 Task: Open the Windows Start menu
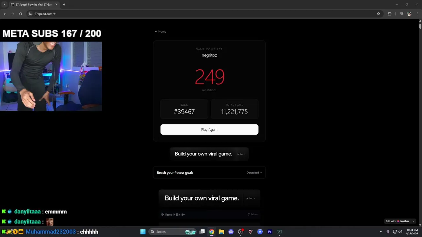[143, 232]
